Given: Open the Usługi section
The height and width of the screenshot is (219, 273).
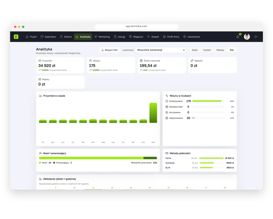Looking at the screenshot, I should pyautogui.click(x=119, y=37).
